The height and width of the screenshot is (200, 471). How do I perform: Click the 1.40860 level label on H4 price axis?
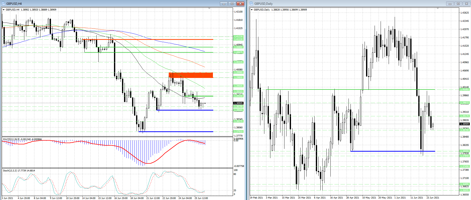pos(238,47)
